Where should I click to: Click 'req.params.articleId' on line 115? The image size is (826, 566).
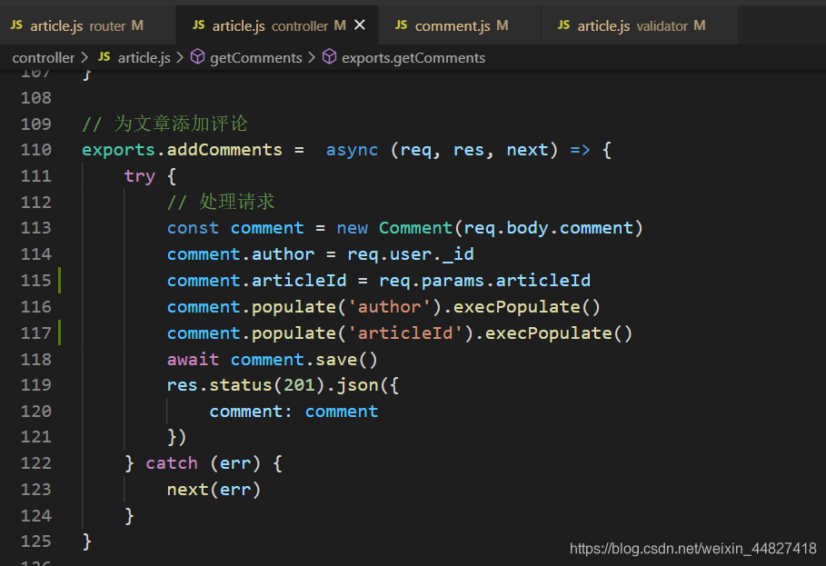point(484,281)
